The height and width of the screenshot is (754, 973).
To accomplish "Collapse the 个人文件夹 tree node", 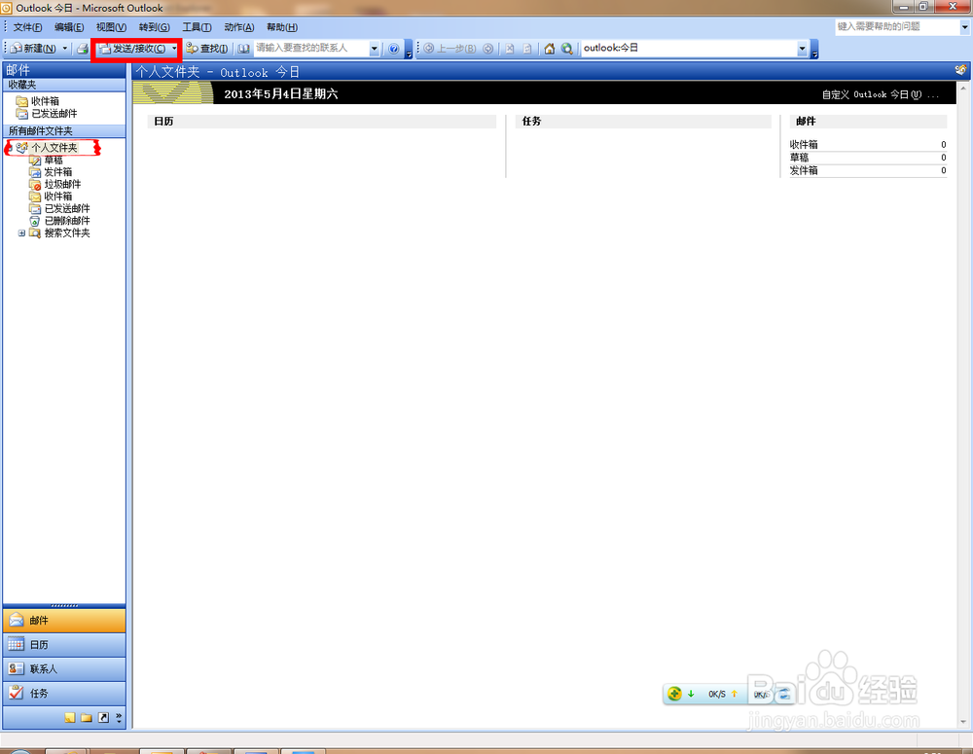I will point(10,148).
